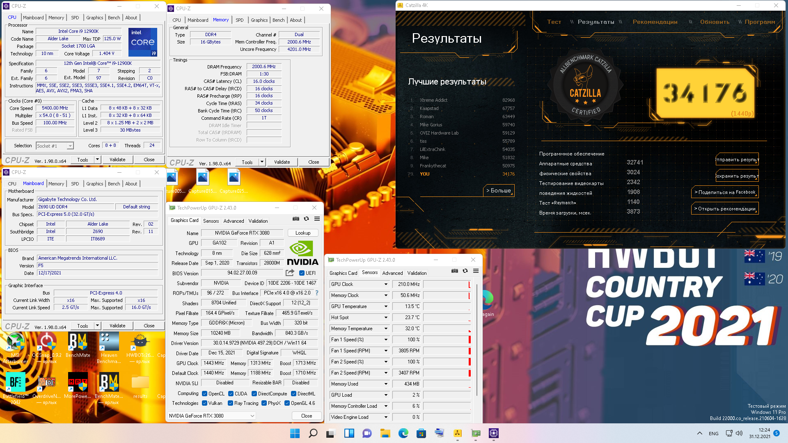Open the NVIDIA GeForce RTX 3080 GPU selector
This screenshot has width=788, height=443.
[211, 416]
